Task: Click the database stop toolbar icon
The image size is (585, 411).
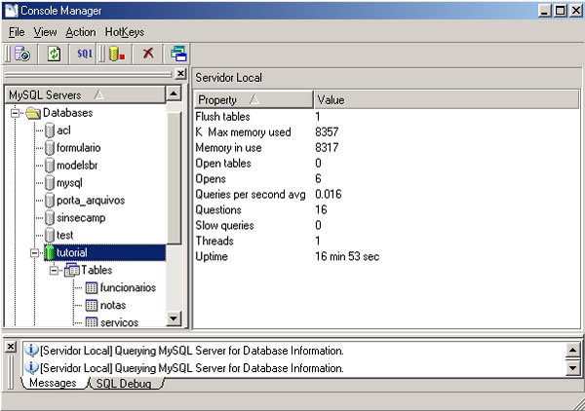Action: [x=117, y=54]
